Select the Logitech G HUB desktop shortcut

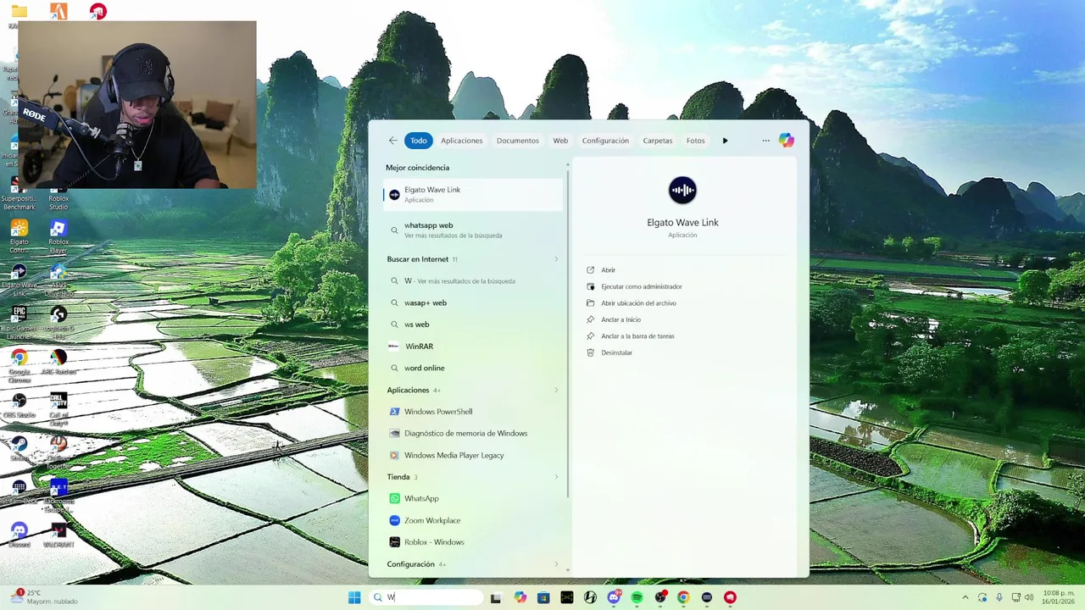[58, 322]
